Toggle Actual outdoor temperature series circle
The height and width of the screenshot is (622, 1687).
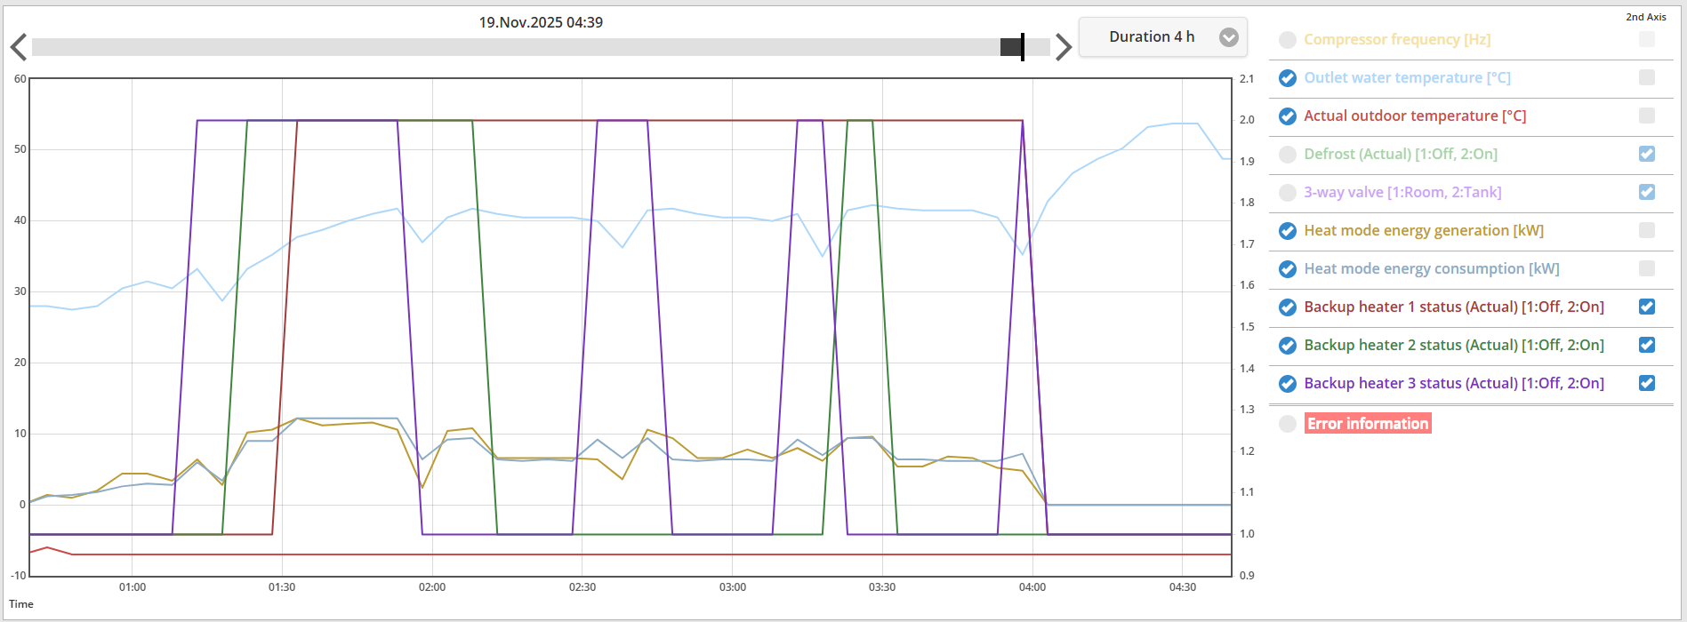tap(1287, 116)
